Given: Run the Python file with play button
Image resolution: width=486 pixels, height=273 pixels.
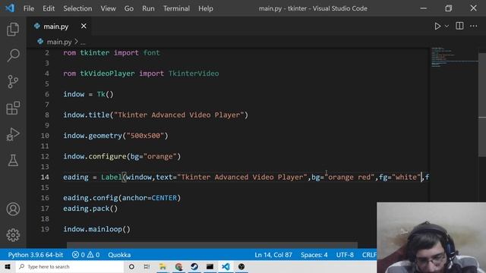Looking at the screenshot, I should coord(437,26).
